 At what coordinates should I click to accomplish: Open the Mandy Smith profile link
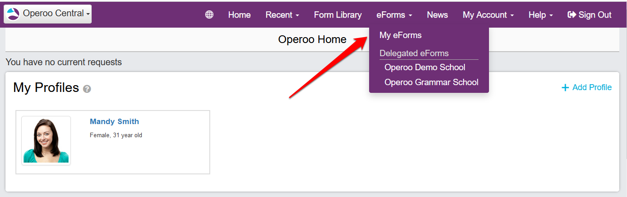(114, 121)
